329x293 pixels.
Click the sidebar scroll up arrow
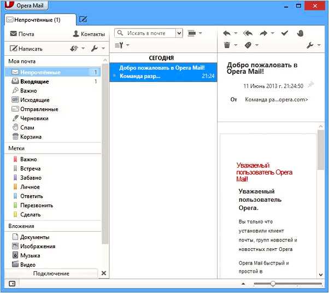click(105, 60)
